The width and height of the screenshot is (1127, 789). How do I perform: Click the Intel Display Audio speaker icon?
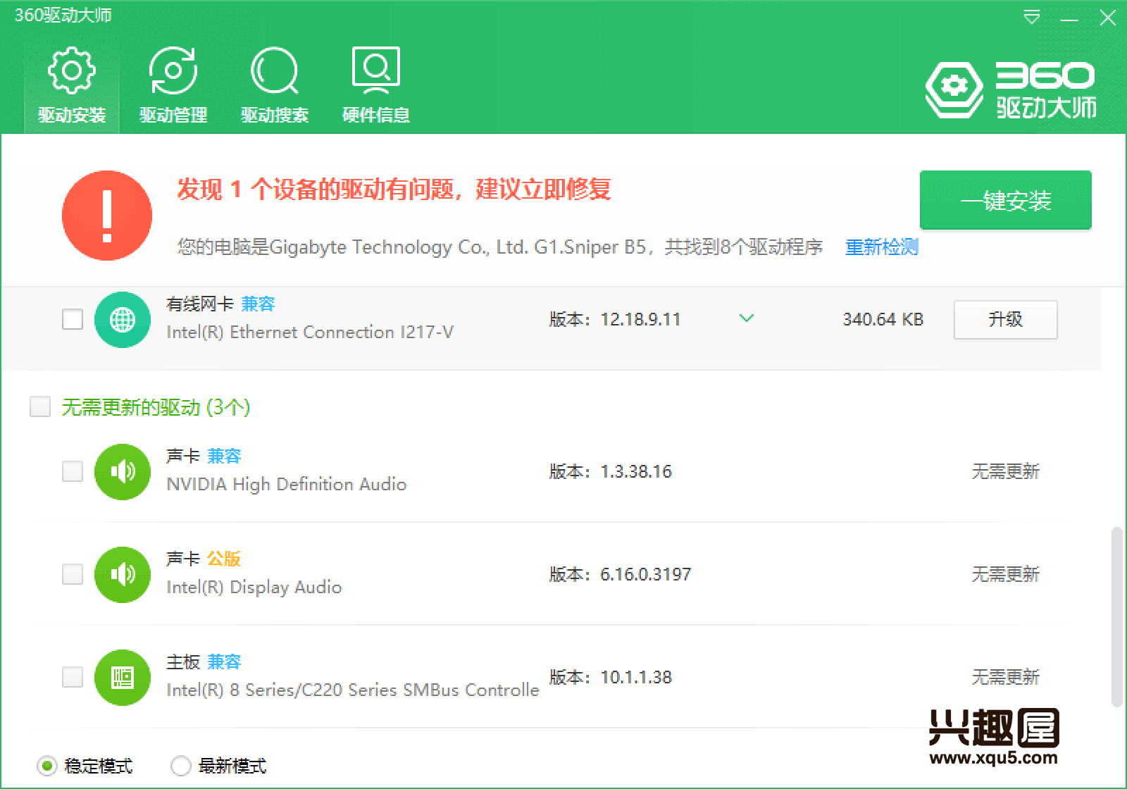pos(123,574)
